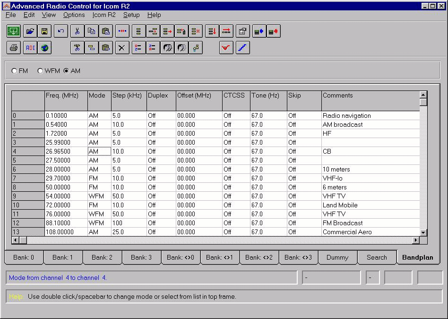Click the red checkmark icon
Image resolution: width=448 pixels, height=319 pixels.
tap(226, 48)
